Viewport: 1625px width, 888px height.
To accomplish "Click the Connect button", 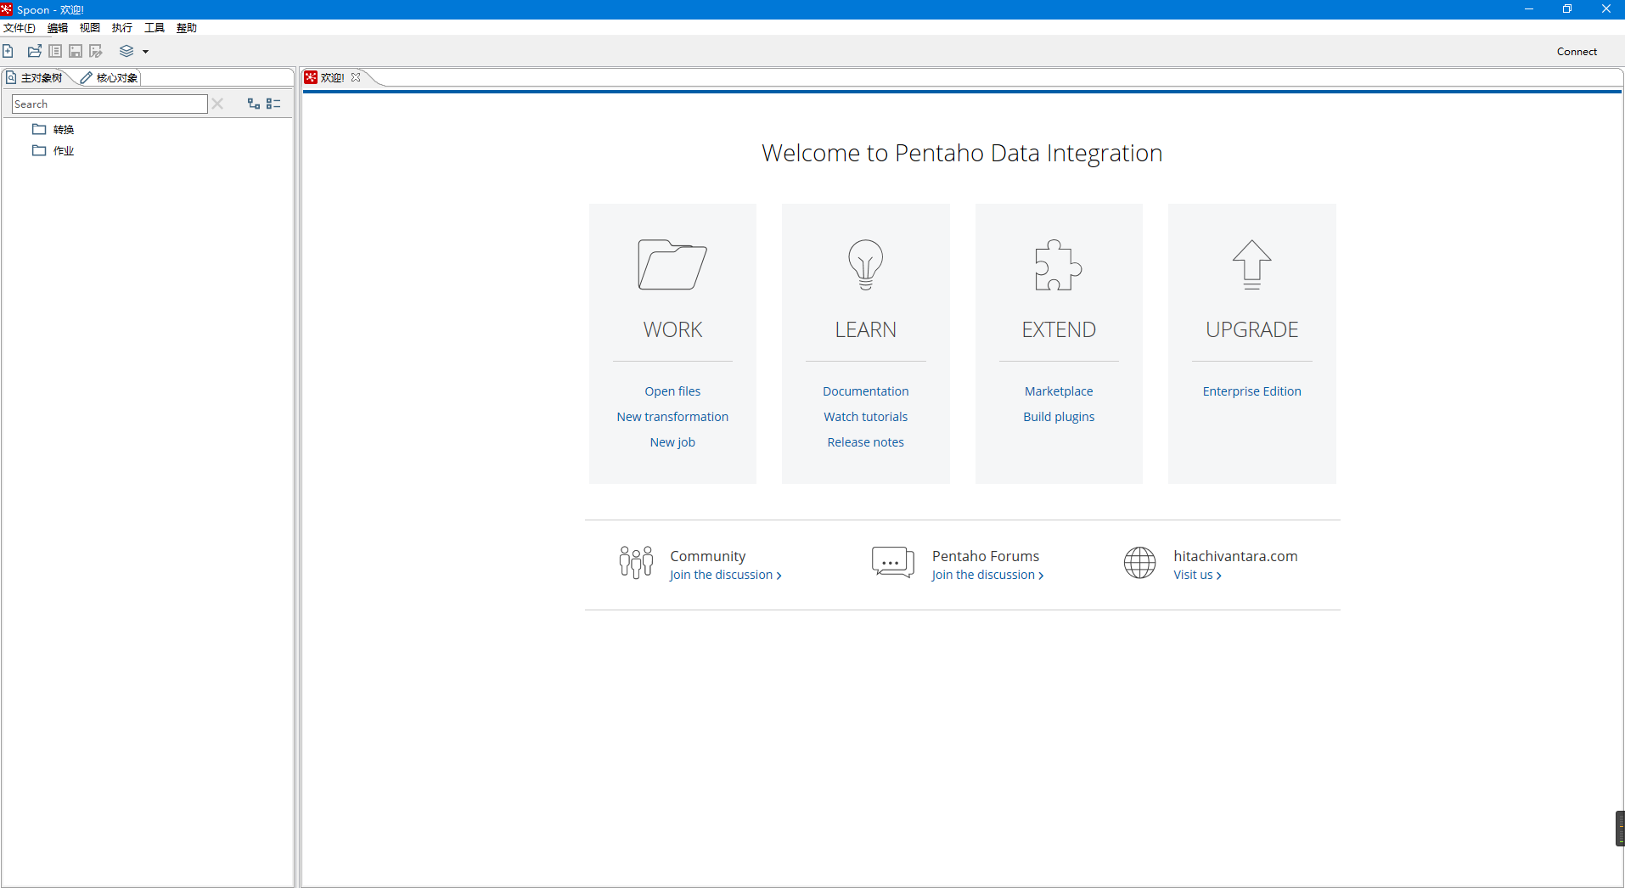I will 1577,51.
